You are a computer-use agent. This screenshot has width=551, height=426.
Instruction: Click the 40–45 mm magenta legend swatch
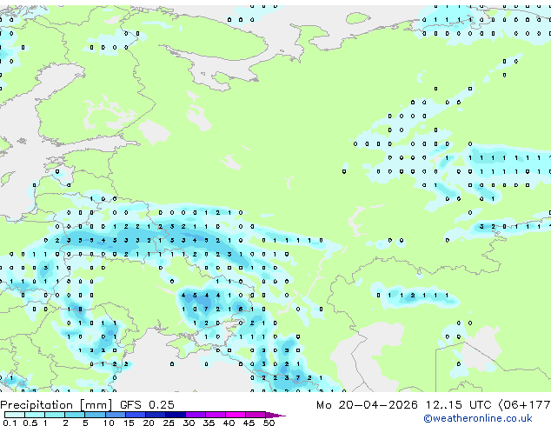pos(236,415)
